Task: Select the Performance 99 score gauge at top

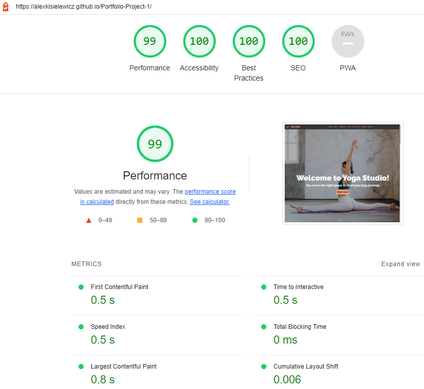Action: (x=150, y=41)
